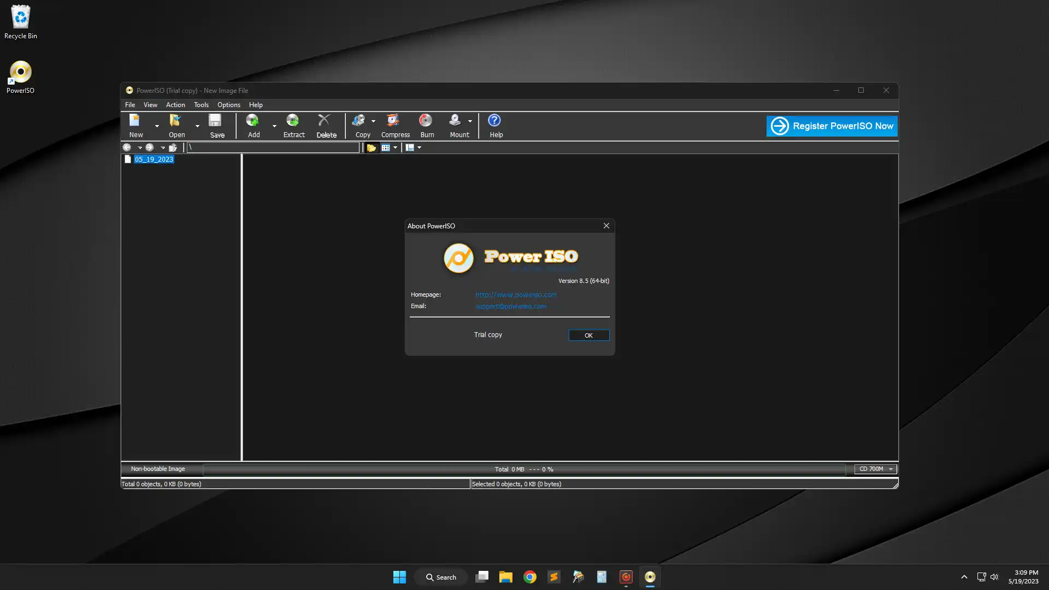Expand the CD 700M capacity dropdown

(890, 469)
